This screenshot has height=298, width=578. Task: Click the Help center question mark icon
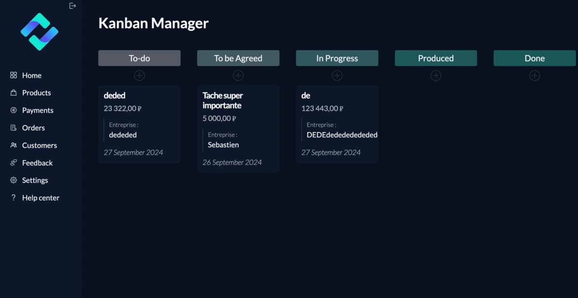coord(13,198)
